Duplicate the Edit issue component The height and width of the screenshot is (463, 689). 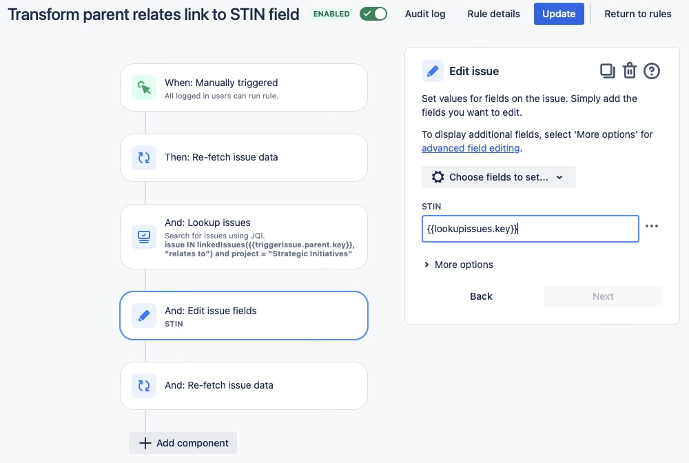pos(607,71)
